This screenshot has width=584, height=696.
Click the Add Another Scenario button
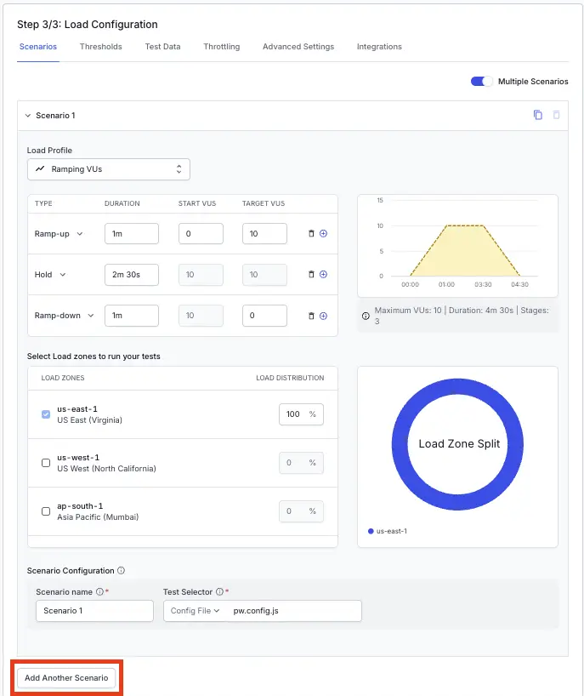tap(66, 678)
